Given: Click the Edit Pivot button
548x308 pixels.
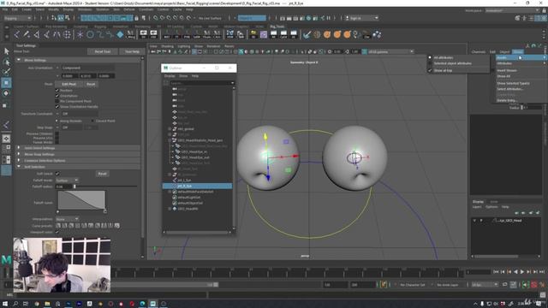Looking at the screenshot, I should (68, 84).
